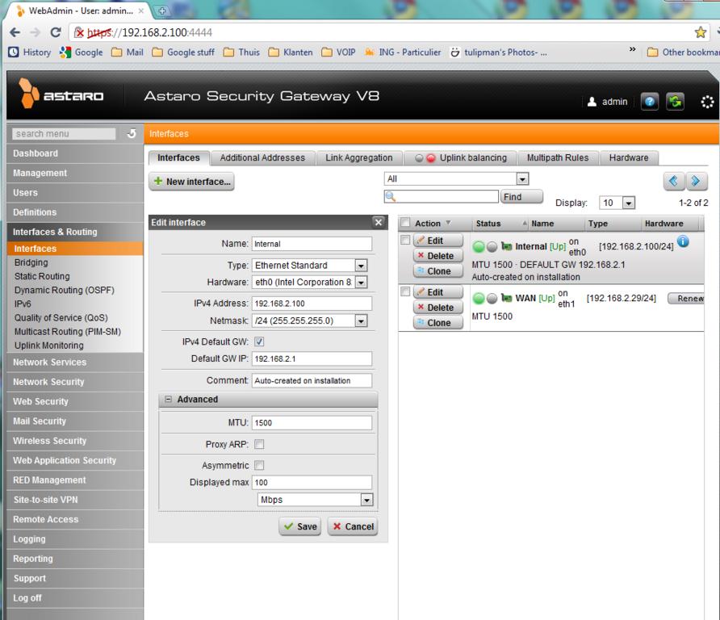Click the green status light for WAN
The height and width of the screenshot is (620, 720).
click(478, 299)
